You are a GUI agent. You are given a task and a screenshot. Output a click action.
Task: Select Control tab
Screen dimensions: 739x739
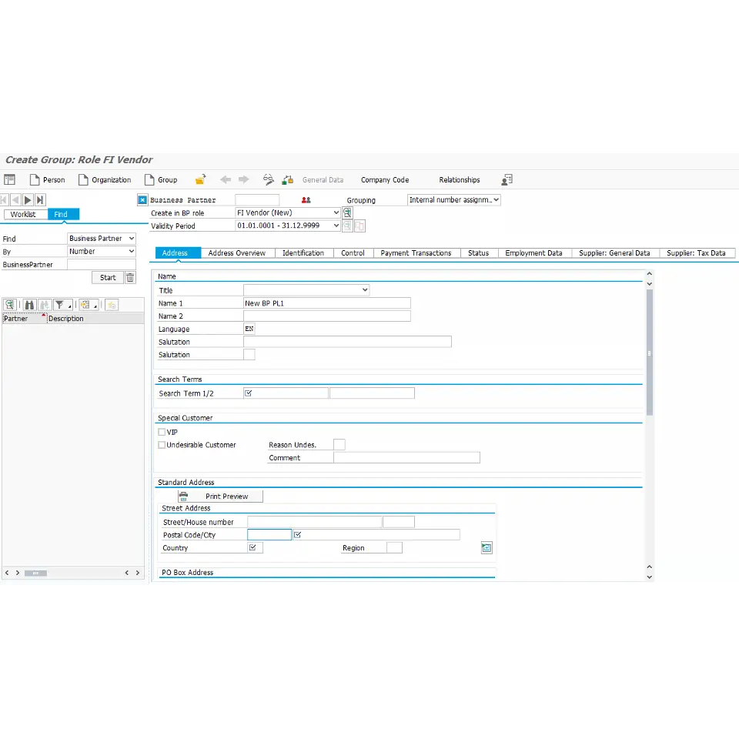coord(353,253)
